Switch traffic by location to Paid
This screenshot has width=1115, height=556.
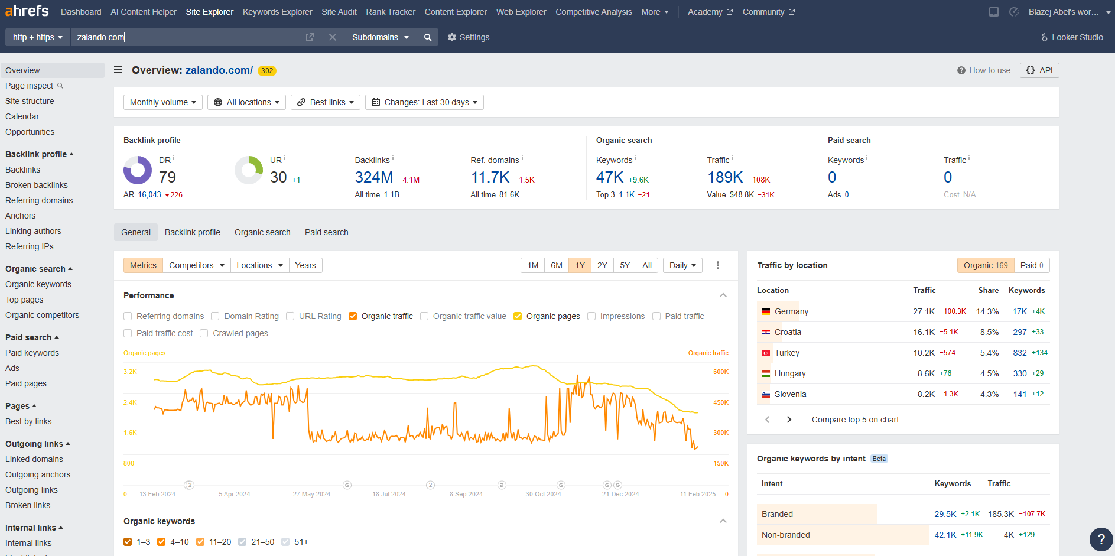pos(1032,265)
